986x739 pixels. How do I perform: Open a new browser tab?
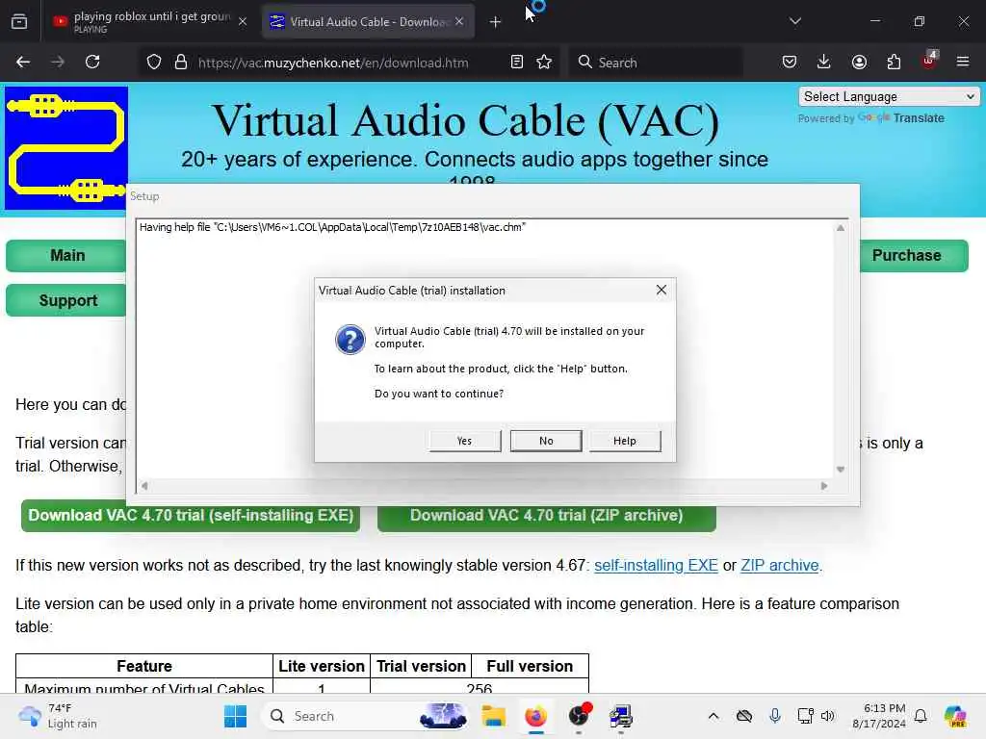pos(495,22)
